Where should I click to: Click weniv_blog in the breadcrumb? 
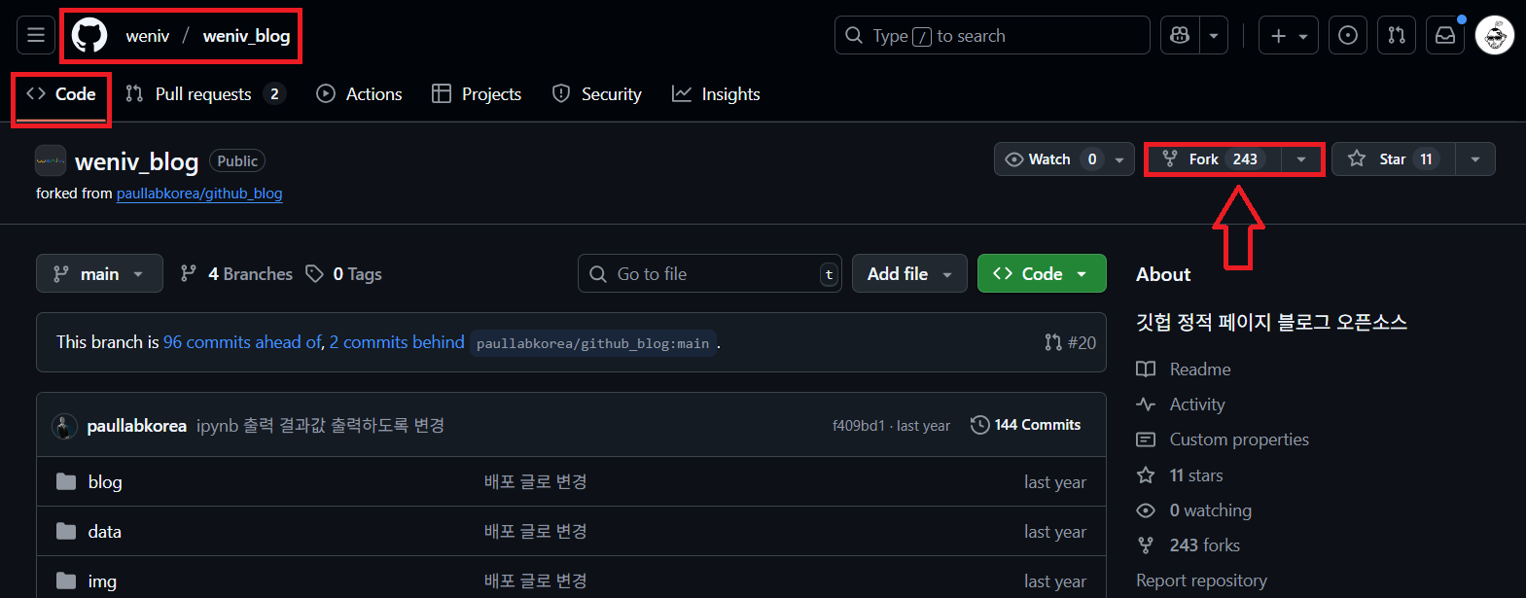point(246,36)
